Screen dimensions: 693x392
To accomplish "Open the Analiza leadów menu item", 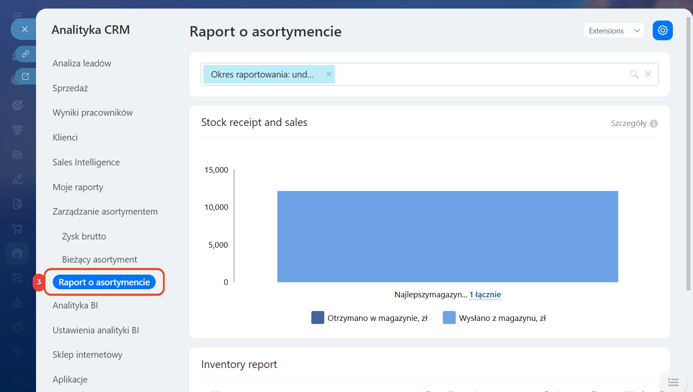I will point(82,63).
